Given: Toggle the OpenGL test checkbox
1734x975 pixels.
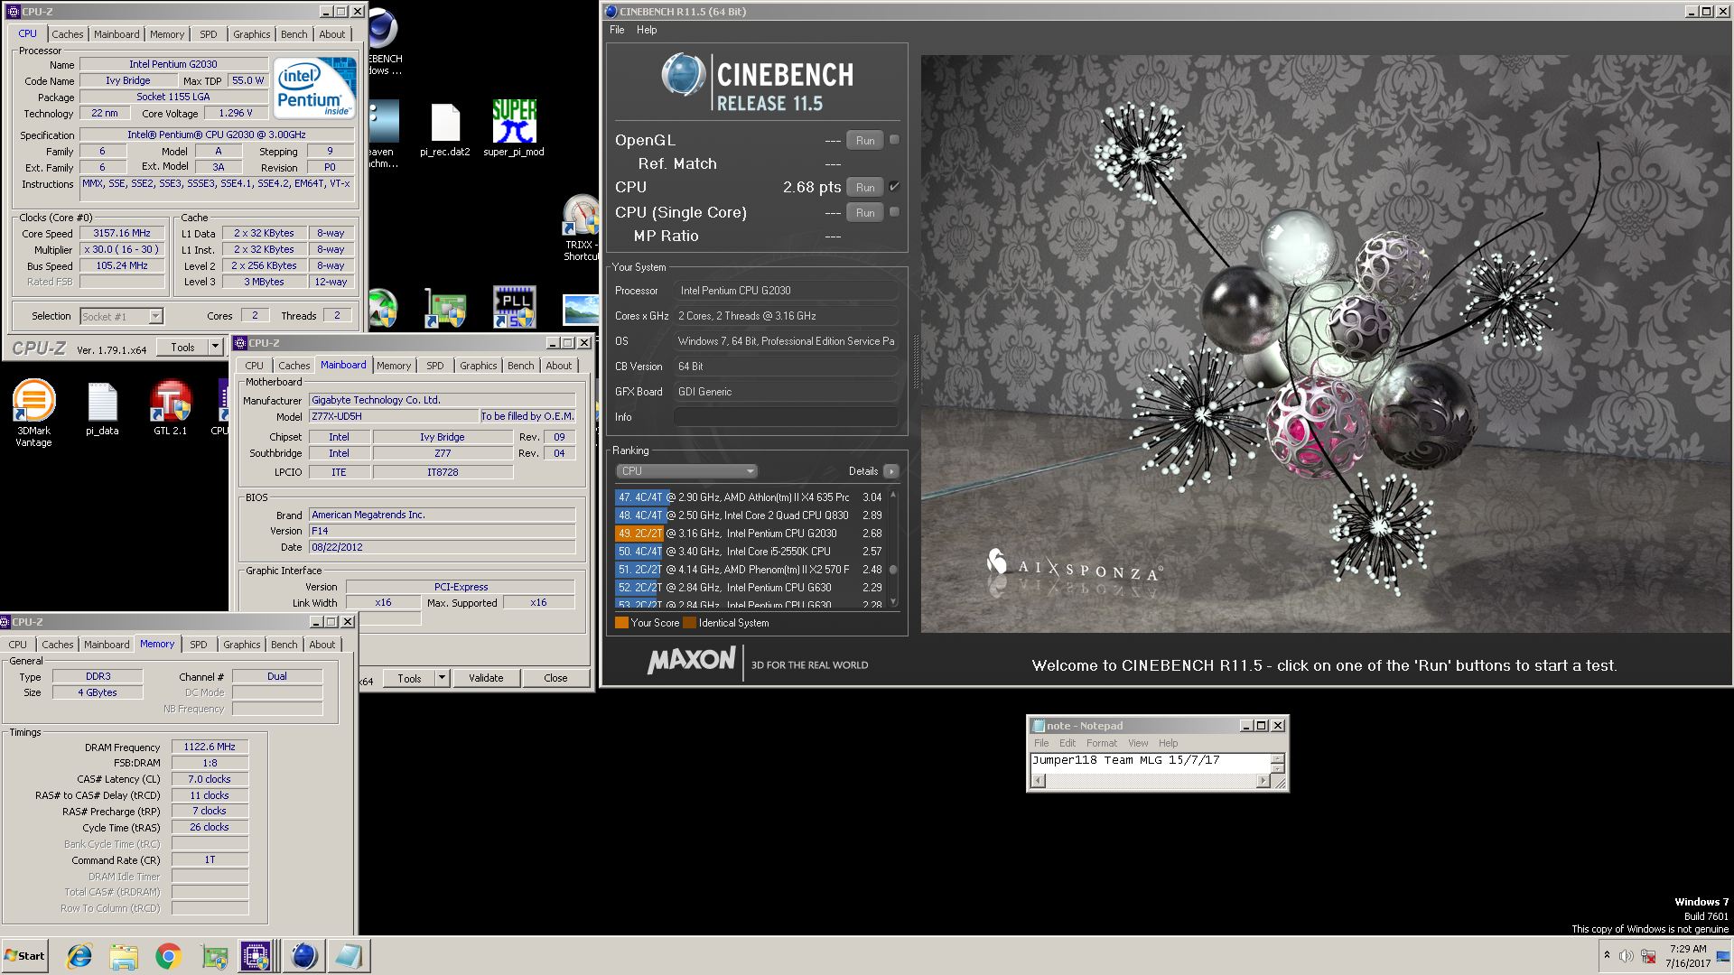Looking at the screenshot, I should point(894,140).
